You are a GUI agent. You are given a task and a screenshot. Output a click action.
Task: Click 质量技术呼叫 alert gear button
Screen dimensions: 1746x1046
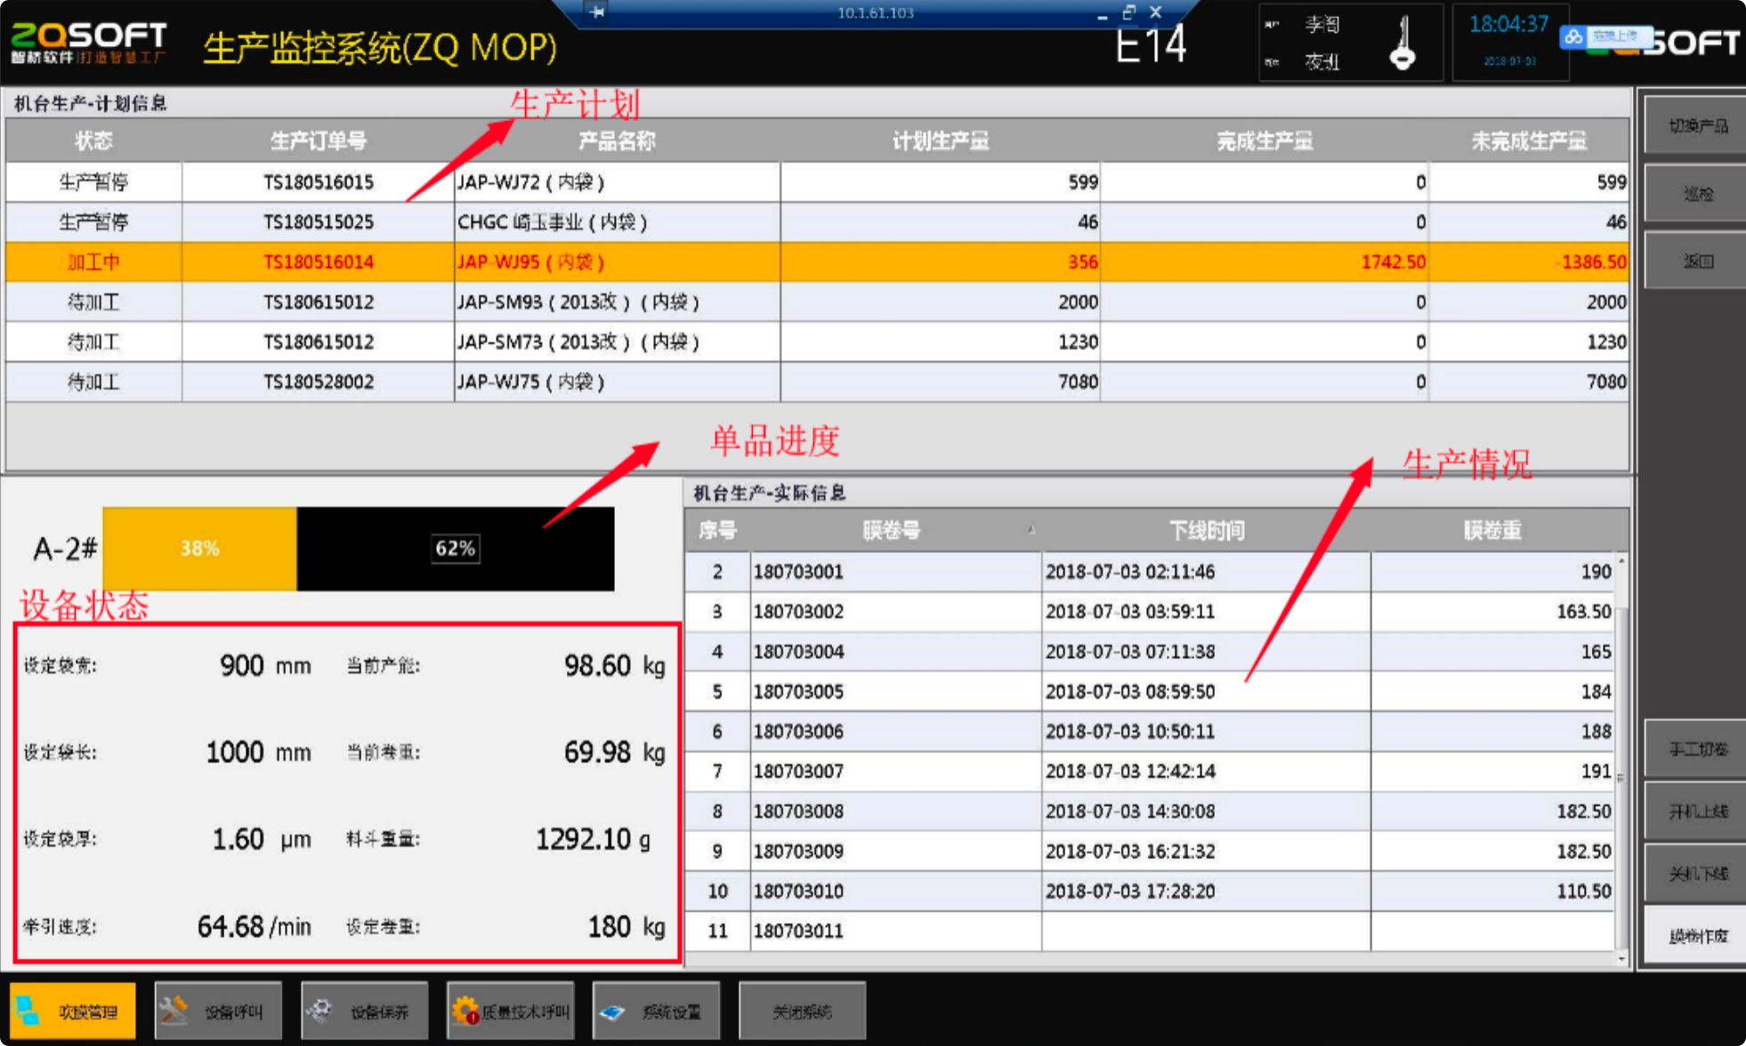[510, 1010]
